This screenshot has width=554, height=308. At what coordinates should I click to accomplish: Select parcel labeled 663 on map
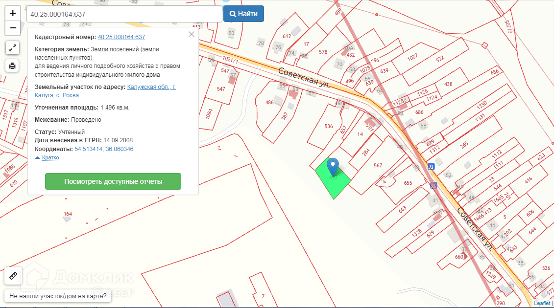(x=403, y=210)
